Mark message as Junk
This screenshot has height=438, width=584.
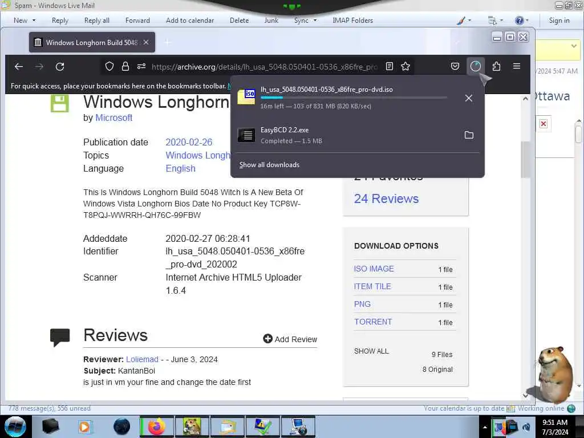click(271, 21)
